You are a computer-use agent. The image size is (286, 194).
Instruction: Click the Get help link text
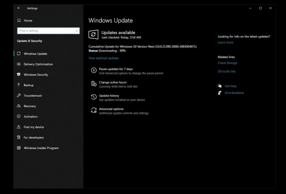(230, 86)
